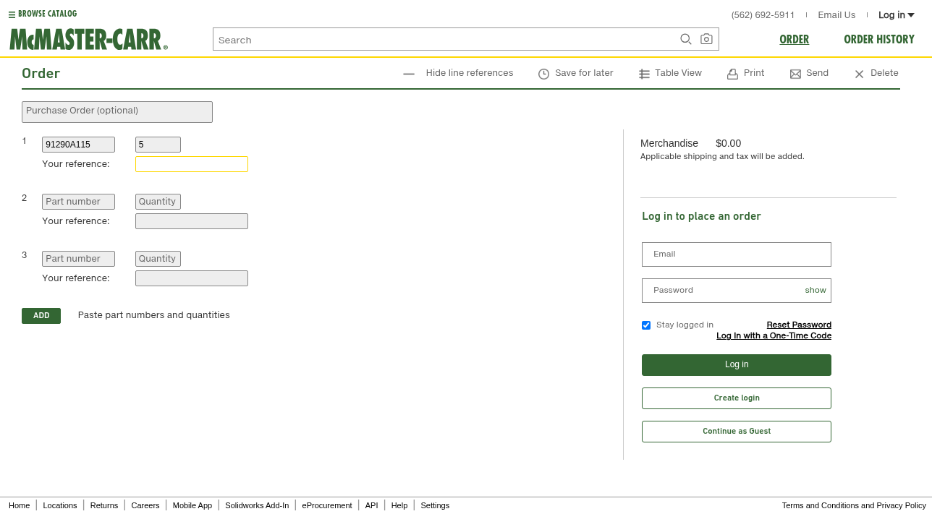The image size is (932, 514).
Task: Open Locations footer link
Action: (60, 505)
